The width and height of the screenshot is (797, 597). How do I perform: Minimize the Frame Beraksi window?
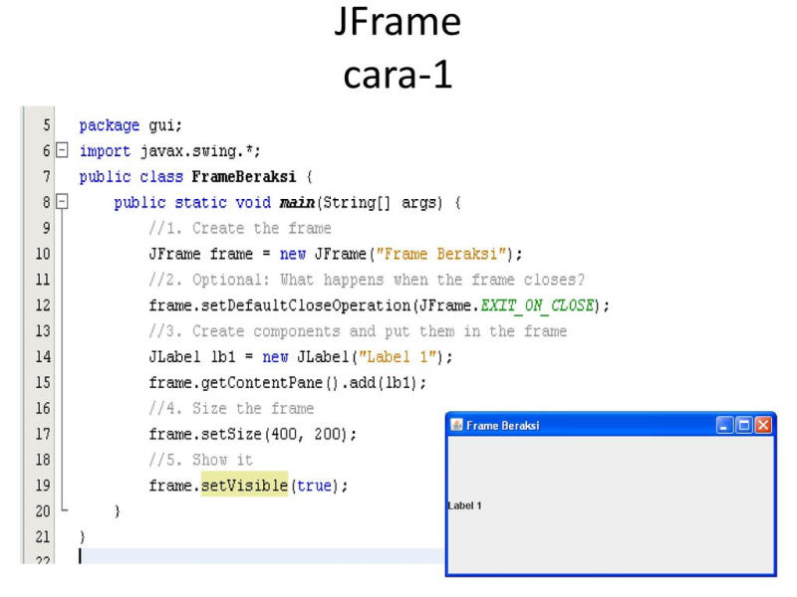(x=724, y=425)
